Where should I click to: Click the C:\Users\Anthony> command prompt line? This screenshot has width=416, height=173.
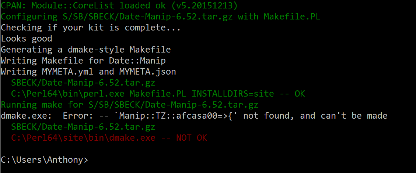click(x=44, y=160)
